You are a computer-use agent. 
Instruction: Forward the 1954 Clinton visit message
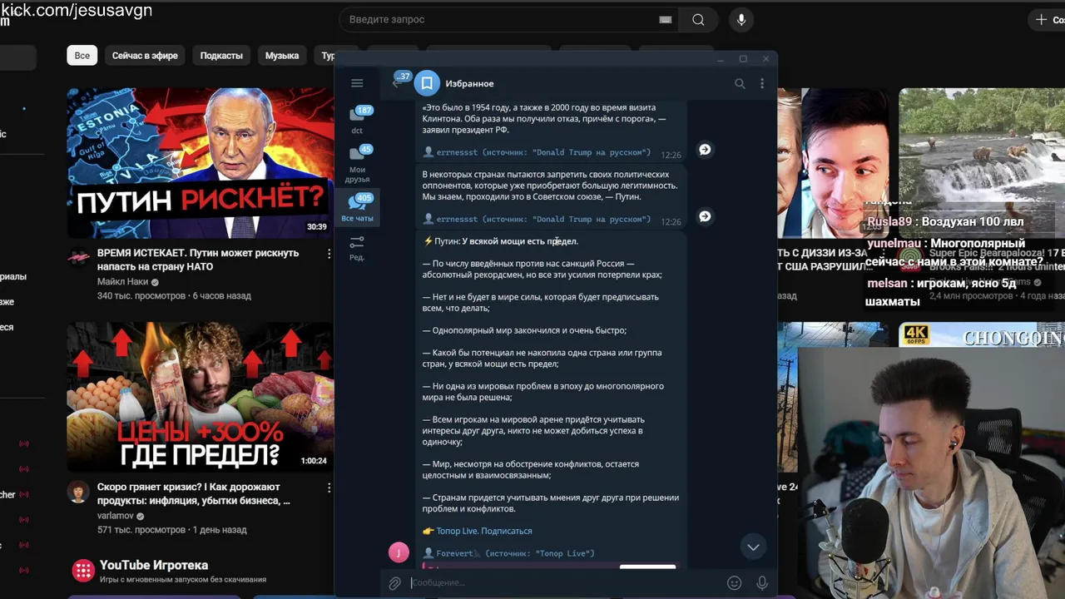coord(705,150)
